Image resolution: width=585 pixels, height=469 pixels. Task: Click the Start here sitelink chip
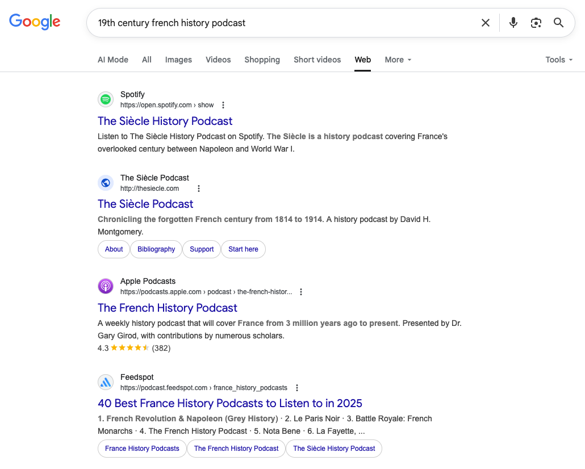pos(243,249)
